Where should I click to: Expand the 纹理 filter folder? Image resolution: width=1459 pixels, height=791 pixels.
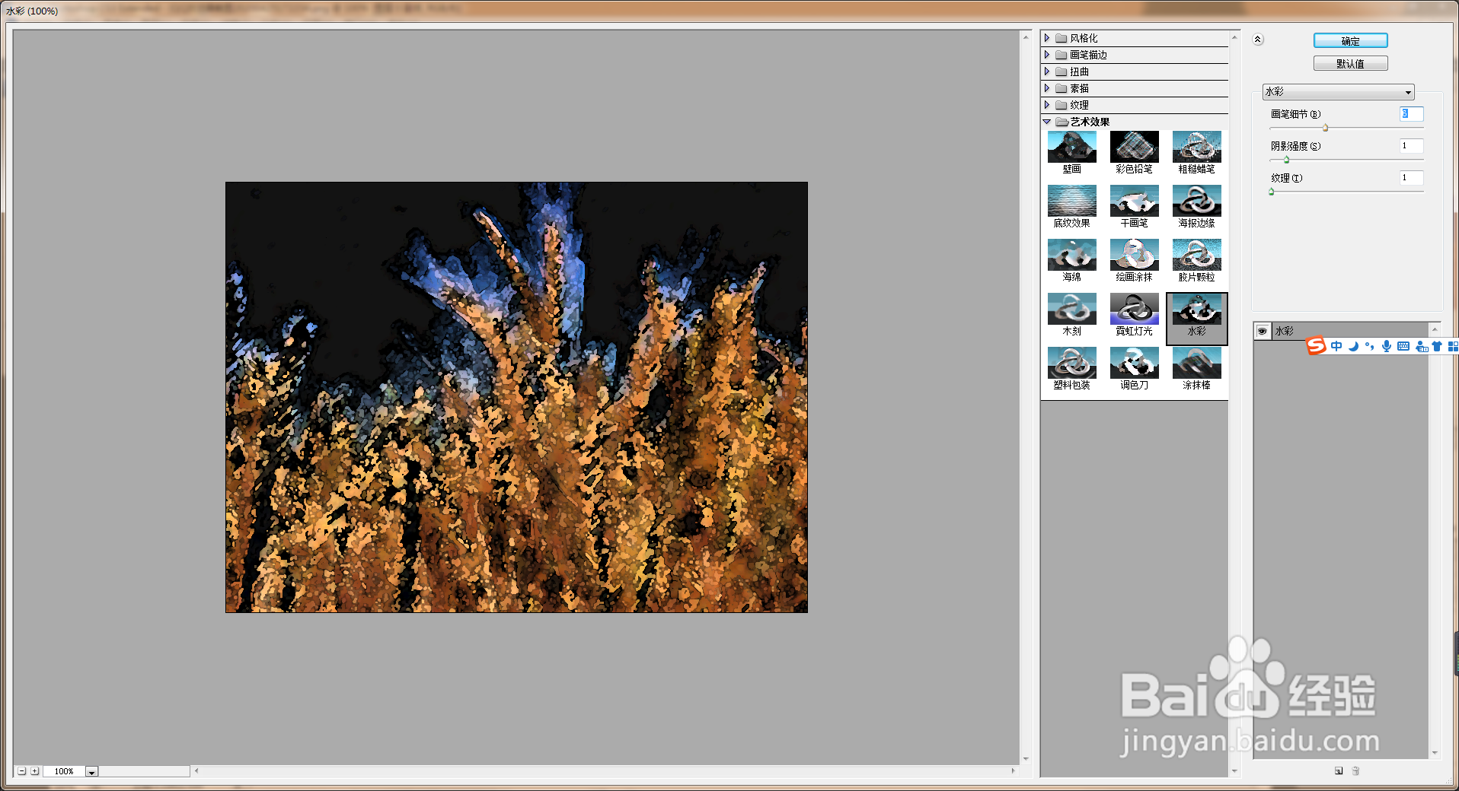click(x=1047, y=105)
